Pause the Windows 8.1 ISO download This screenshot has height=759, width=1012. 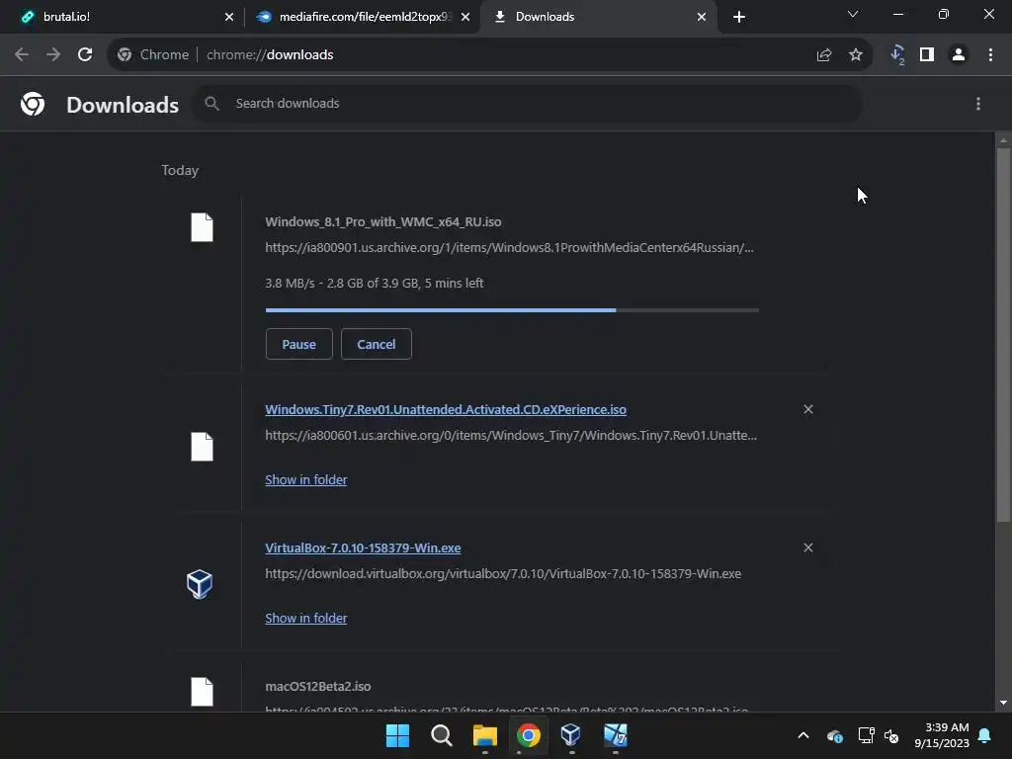click(x=298, y=344)
